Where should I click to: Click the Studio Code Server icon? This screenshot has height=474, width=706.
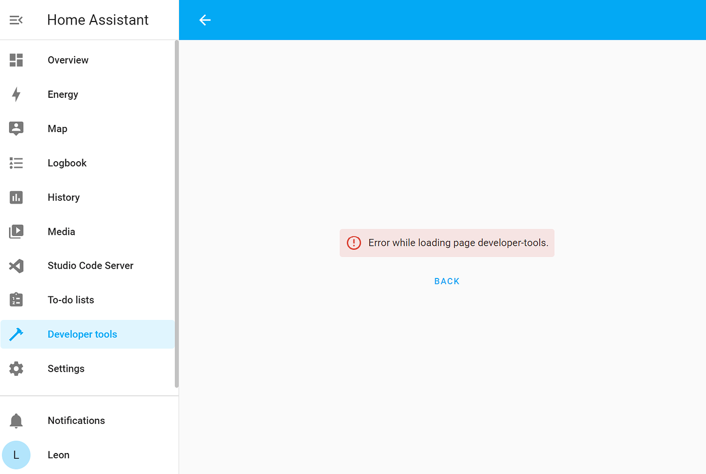[16, 266]
